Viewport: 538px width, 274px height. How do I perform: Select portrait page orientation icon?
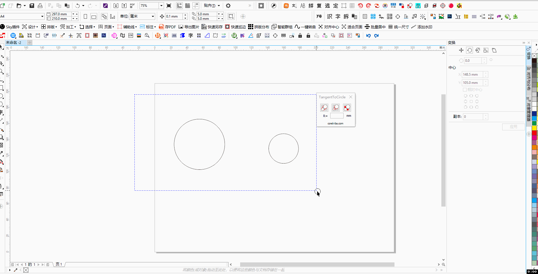(x=85, y=16)
